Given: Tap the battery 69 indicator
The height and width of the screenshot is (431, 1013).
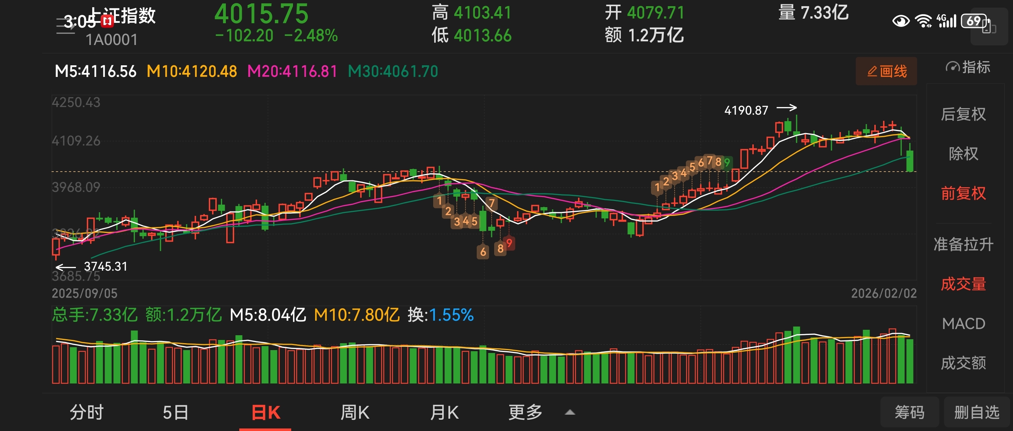Looking at the screenshot, I should [974, 21].
